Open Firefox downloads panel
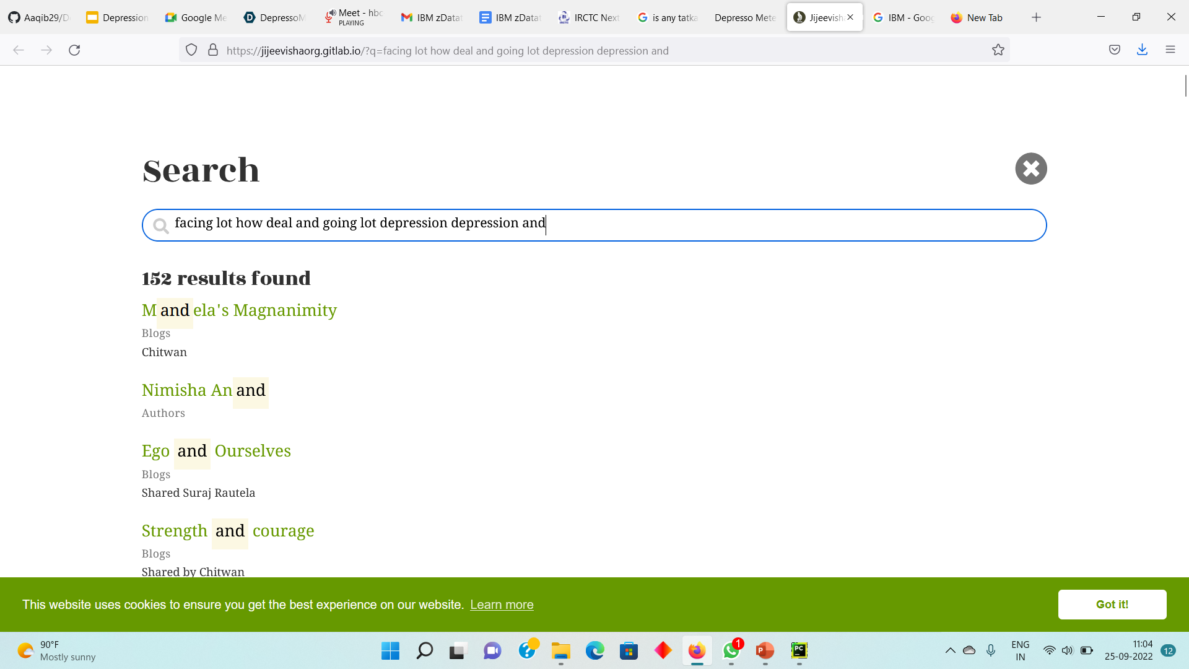This screenshot has width=1189, height=669. pos(1142,50)
